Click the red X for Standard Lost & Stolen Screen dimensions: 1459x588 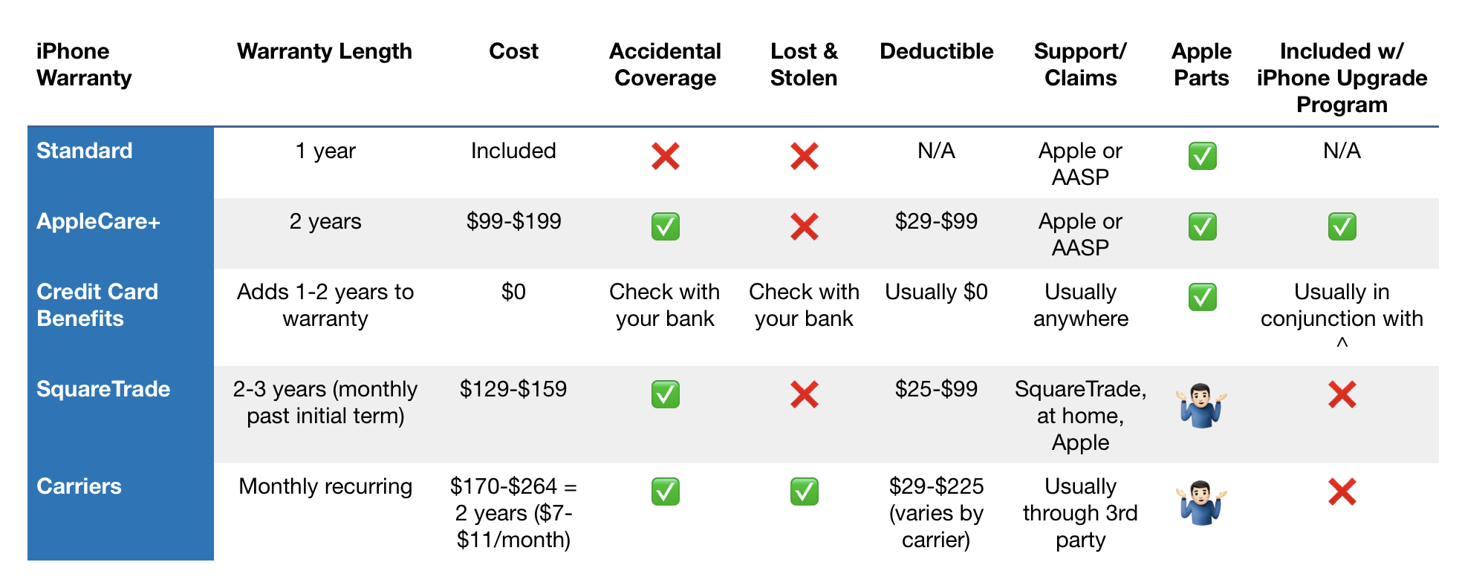pos(804,156)
